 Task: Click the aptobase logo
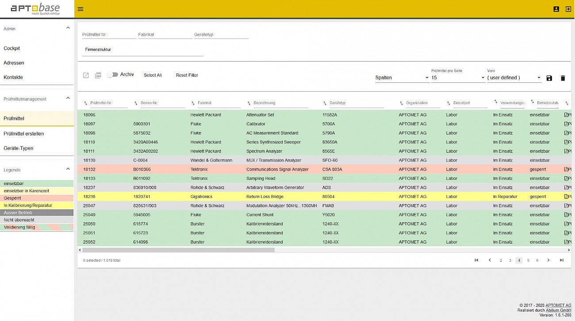point(35,8)
